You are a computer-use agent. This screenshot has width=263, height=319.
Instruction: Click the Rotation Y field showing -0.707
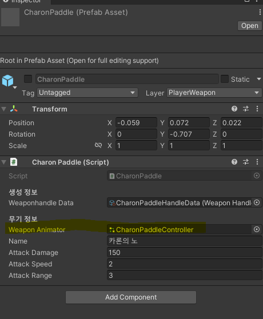(189, 134)
